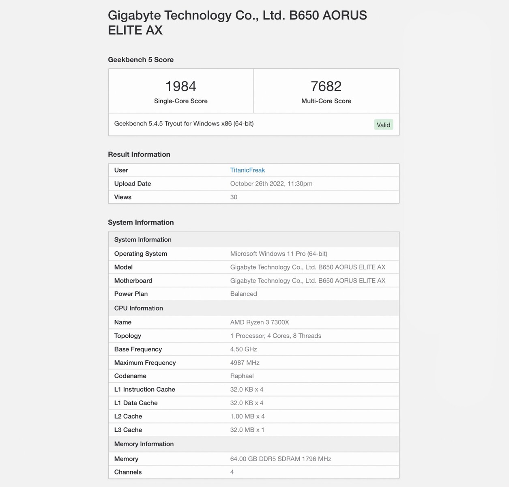Image resolution: width=509 pixels, height=487 pixels.
Task: Select the L2 Cache value 1.00 MB x 4
Action: [x=247, y=416]
